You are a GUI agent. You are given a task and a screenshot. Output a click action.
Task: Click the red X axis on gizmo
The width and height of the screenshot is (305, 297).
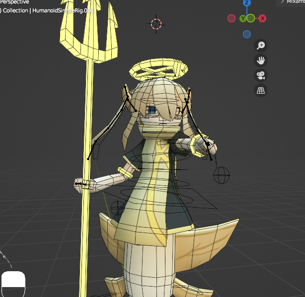pos(262,18)
